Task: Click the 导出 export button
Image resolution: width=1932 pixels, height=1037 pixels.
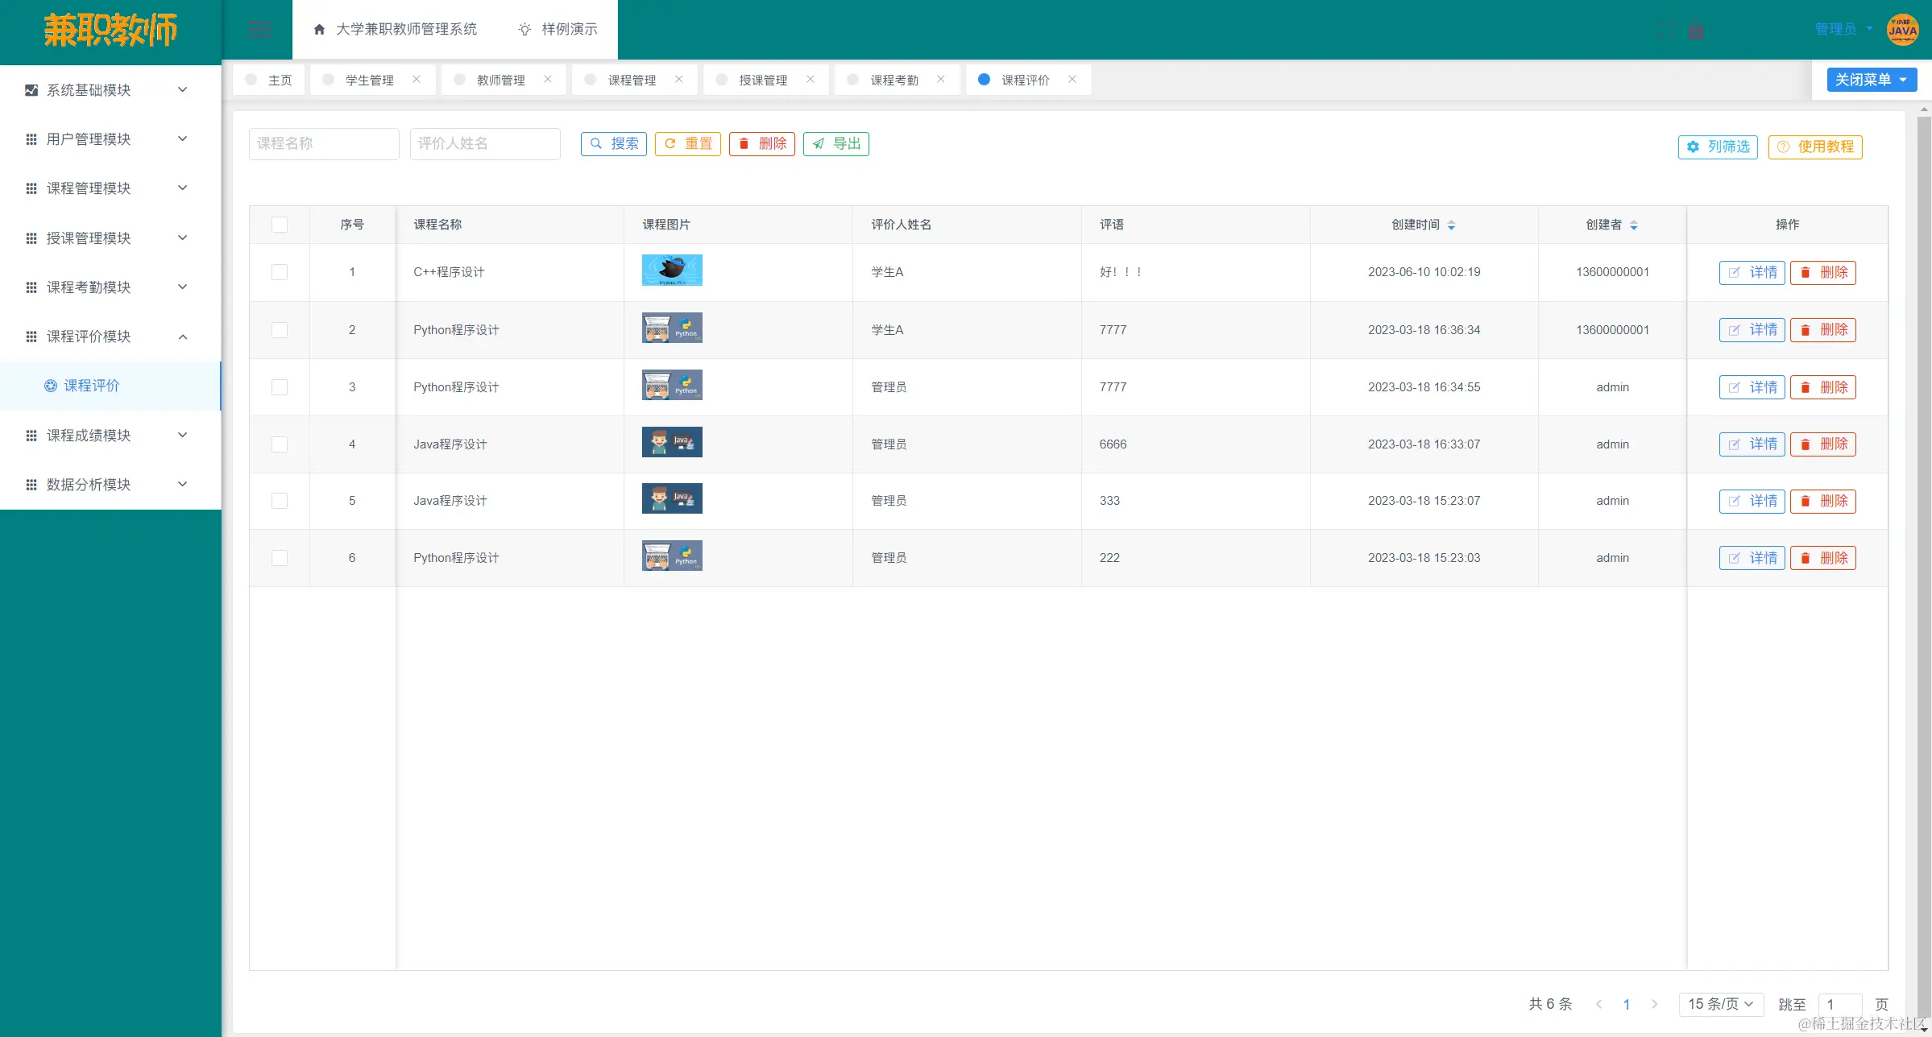Action: click(836, 143)
